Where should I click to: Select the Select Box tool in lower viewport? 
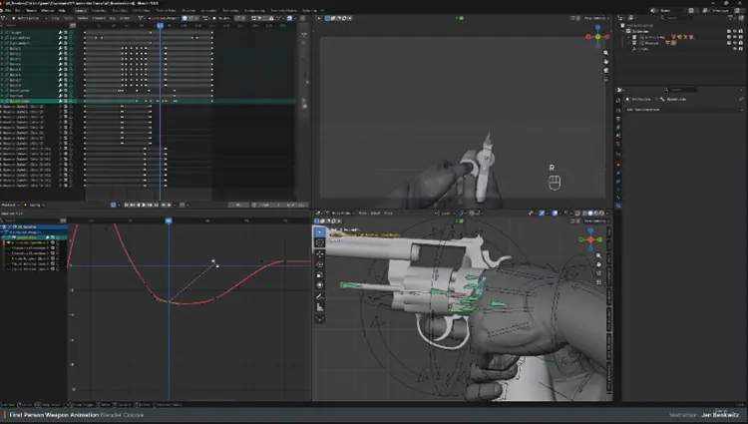pyautogui.click(x=319, y=231)
